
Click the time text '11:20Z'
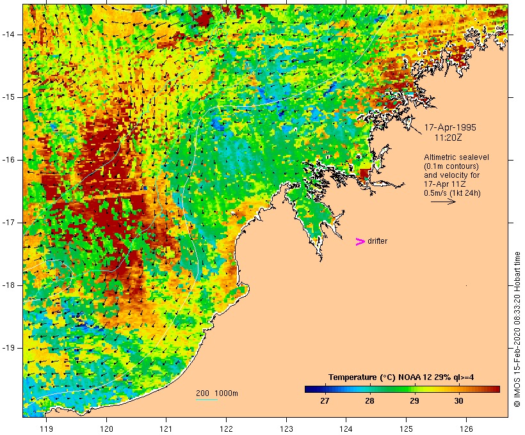click(448, 138)
